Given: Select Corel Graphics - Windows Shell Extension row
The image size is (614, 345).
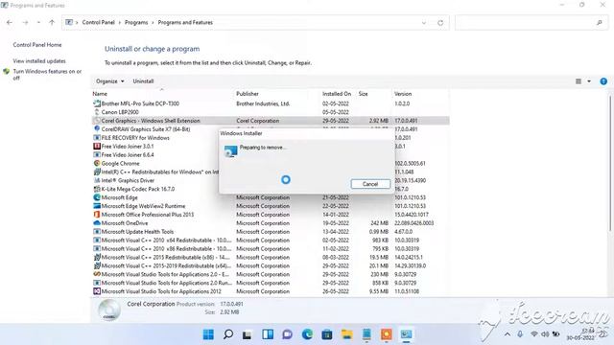Looking at the screenshot, I should pyautogui.click(x=271, y=121).
